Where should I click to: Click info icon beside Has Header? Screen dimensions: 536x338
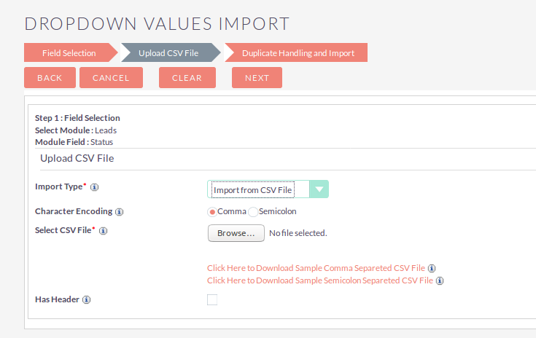pyautogui.click(x=87, y=299)
